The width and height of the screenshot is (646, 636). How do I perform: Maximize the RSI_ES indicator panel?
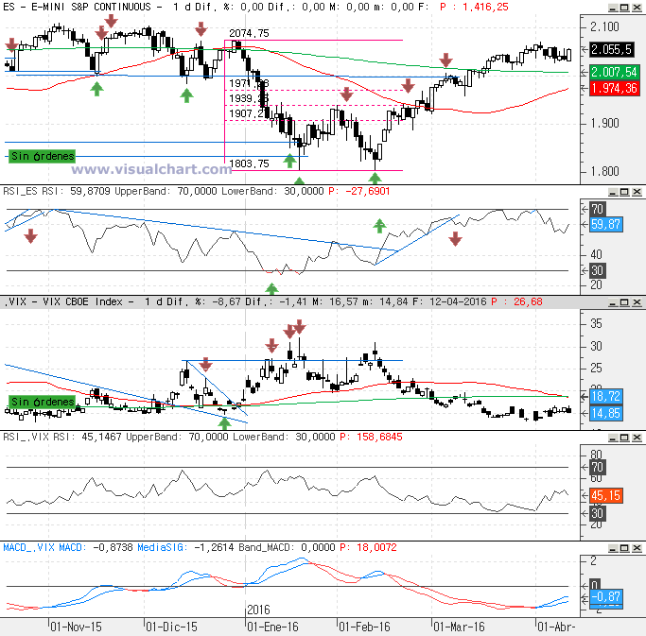point(624,192)
